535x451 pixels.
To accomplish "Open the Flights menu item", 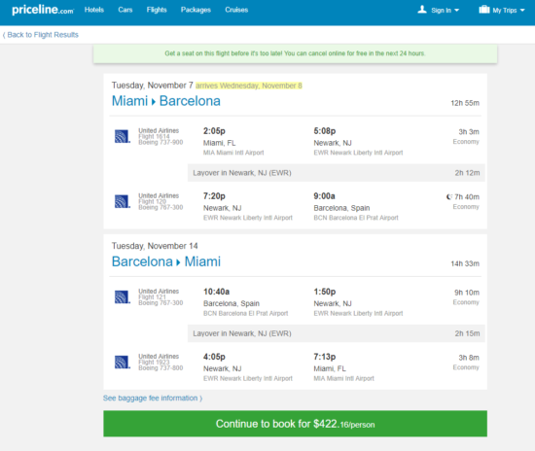I will (x=157, y=10).
